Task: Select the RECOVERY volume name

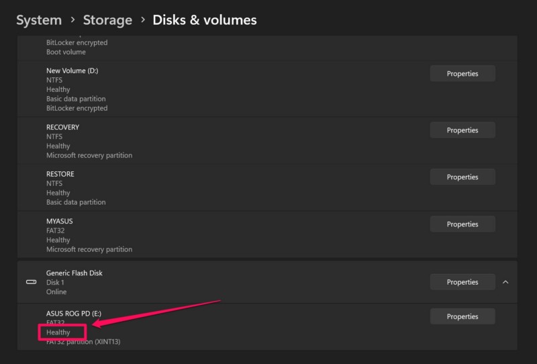Action: 62,127
